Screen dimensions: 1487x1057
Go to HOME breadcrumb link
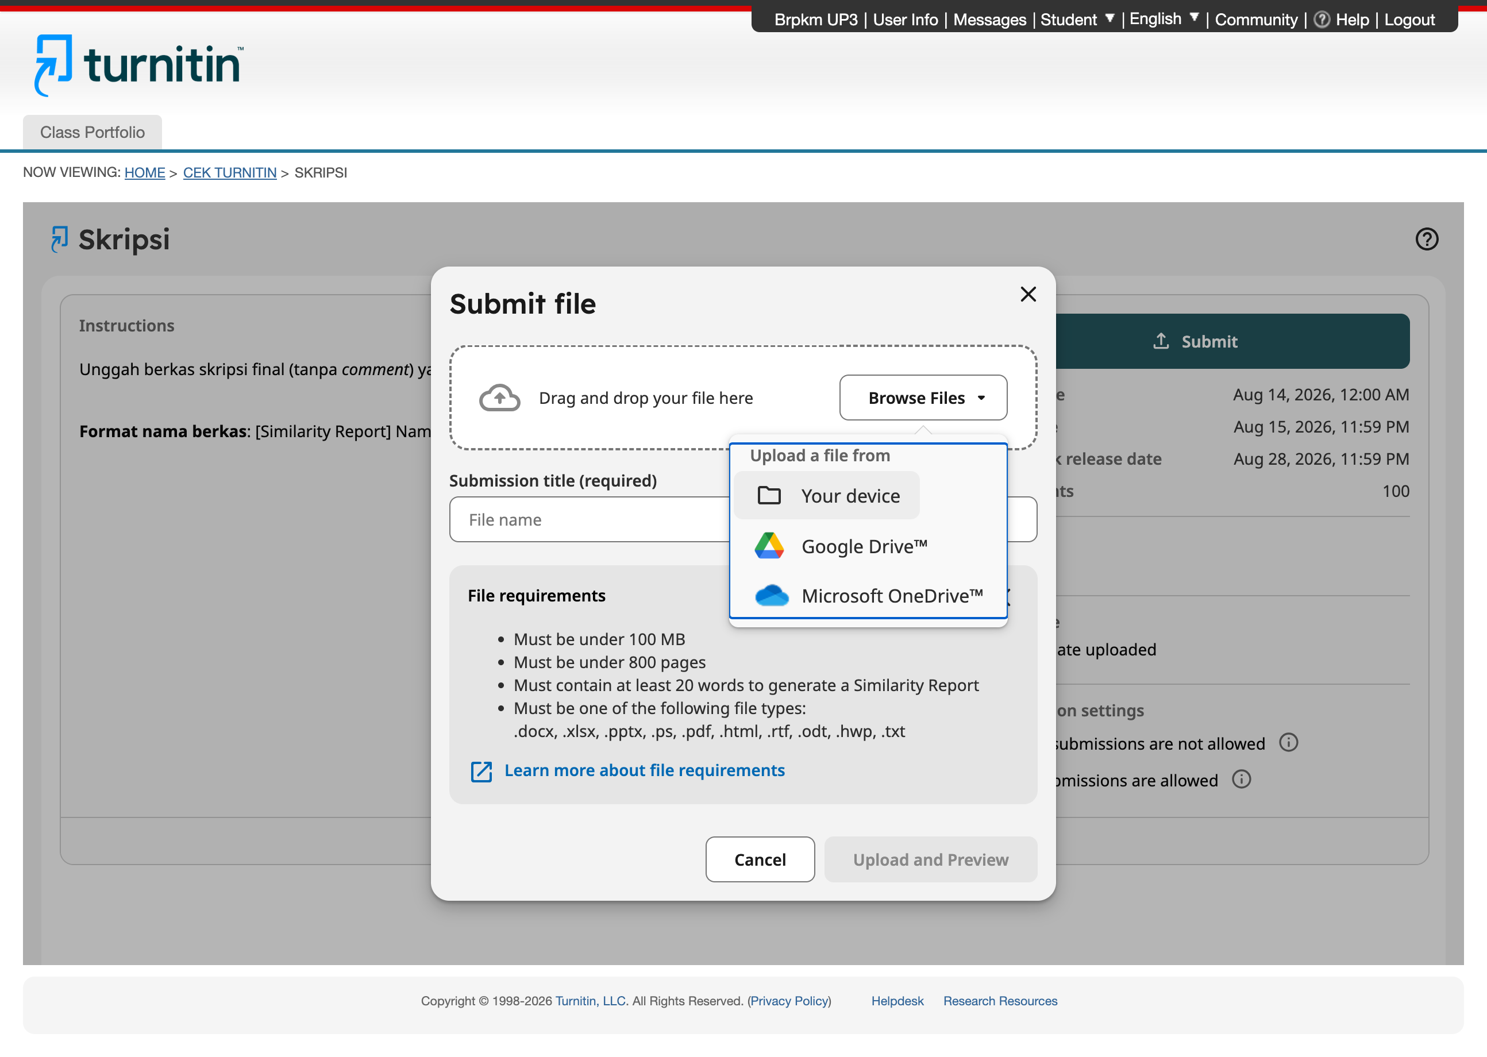145,172
